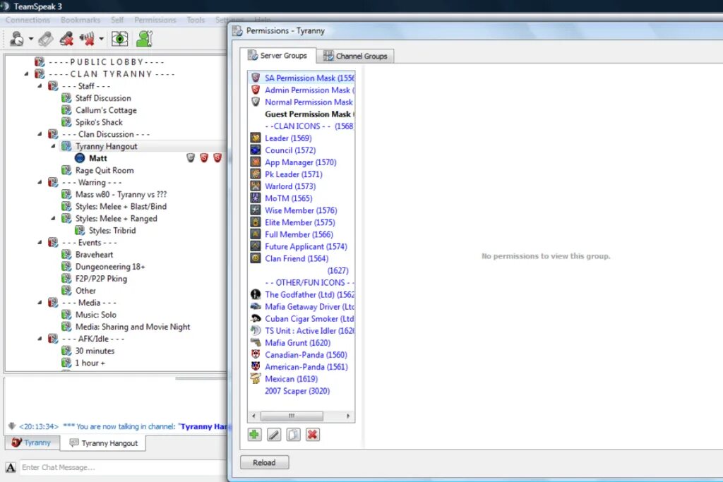723x482 pixels.
Task: Select the Mafia Getaway Driver group icon
Action: click(256, 306)
